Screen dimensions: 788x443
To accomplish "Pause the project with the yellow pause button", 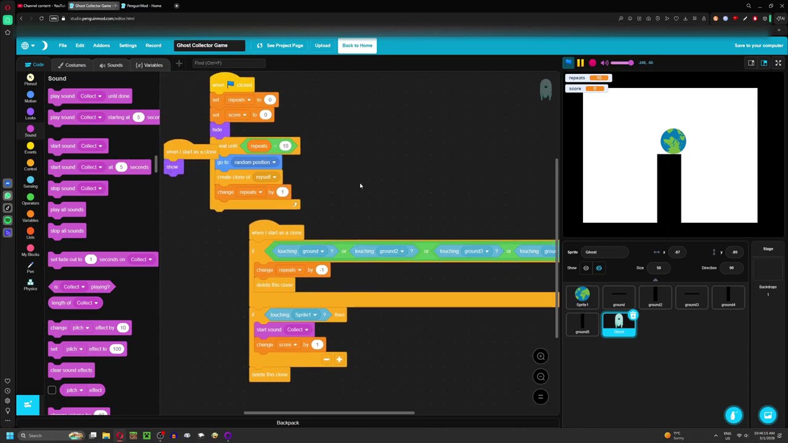I will coord(581,63).
